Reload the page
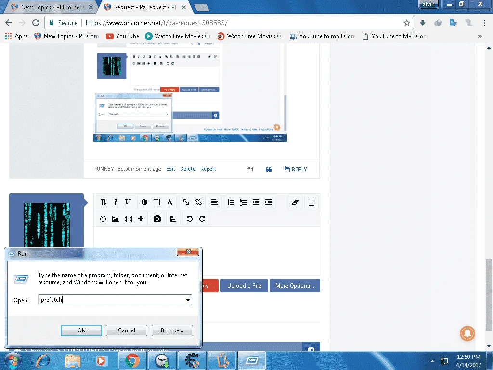The height and width of the screenshot is (370, 493). [x=36, y=23]
